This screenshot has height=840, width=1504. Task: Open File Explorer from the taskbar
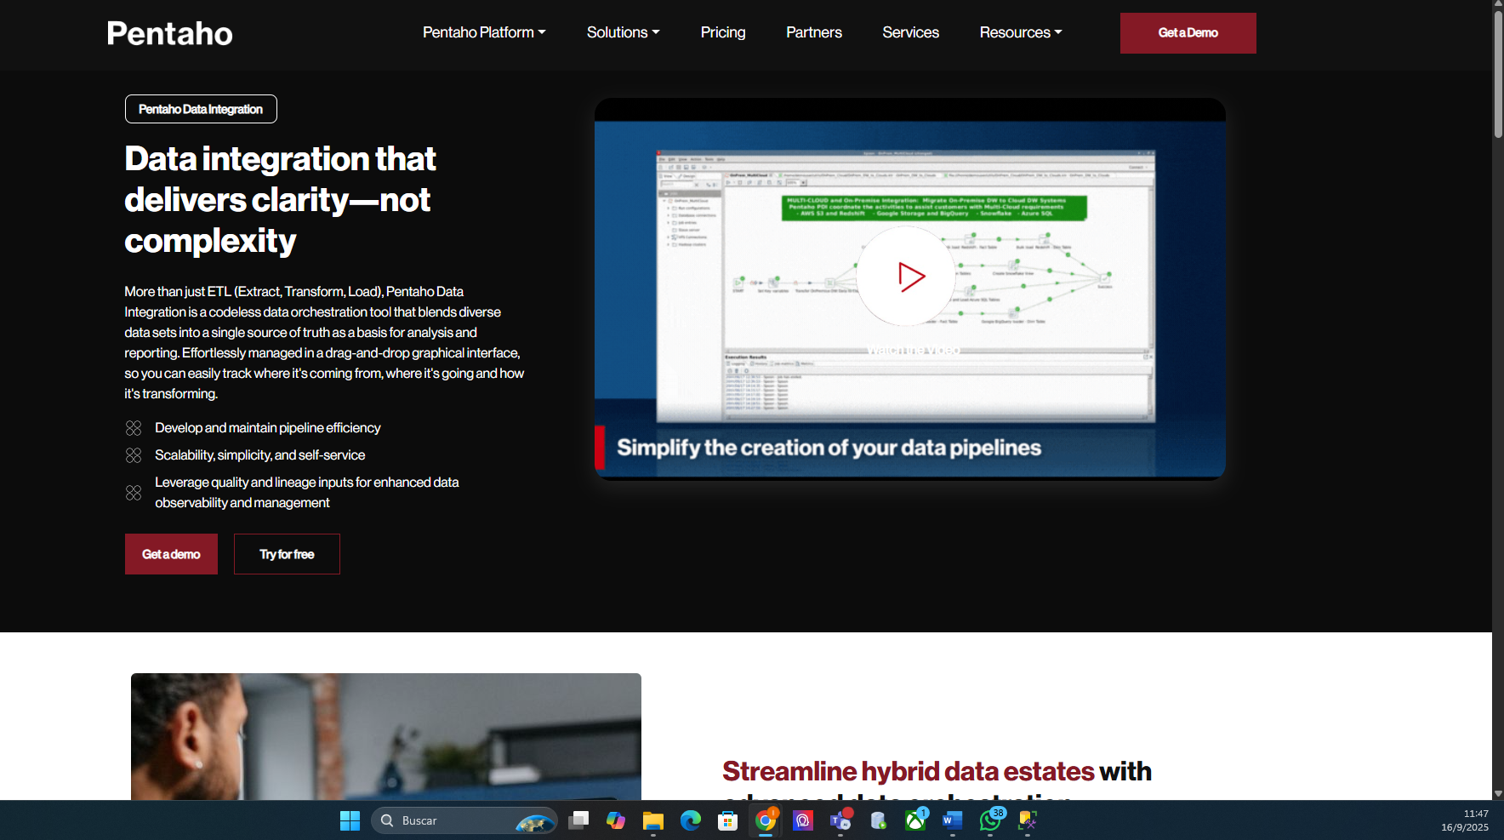652,820
